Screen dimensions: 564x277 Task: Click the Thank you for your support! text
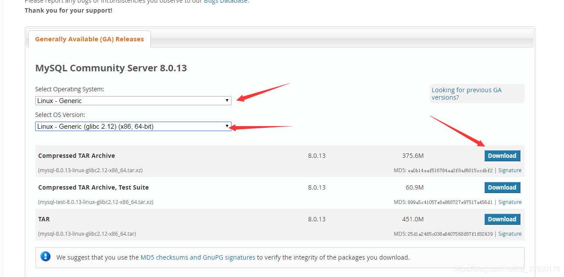pyautogui.click(x=68, y=10)
